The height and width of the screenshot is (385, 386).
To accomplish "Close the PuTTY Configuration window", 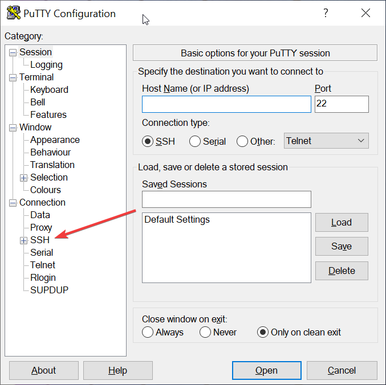I will (365, 13).
